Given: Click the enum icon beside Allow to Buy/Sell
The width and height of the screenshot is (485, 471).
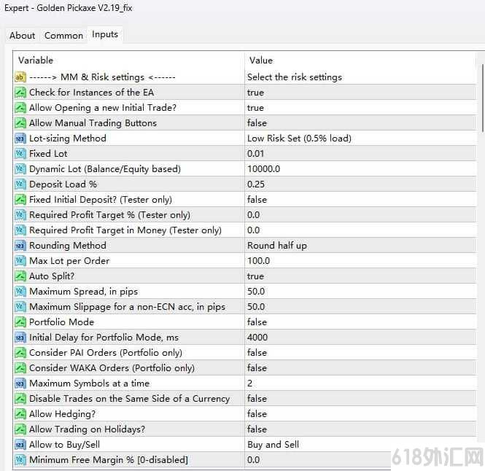Looking at the screenshot, I should click(x=20, y=445).
